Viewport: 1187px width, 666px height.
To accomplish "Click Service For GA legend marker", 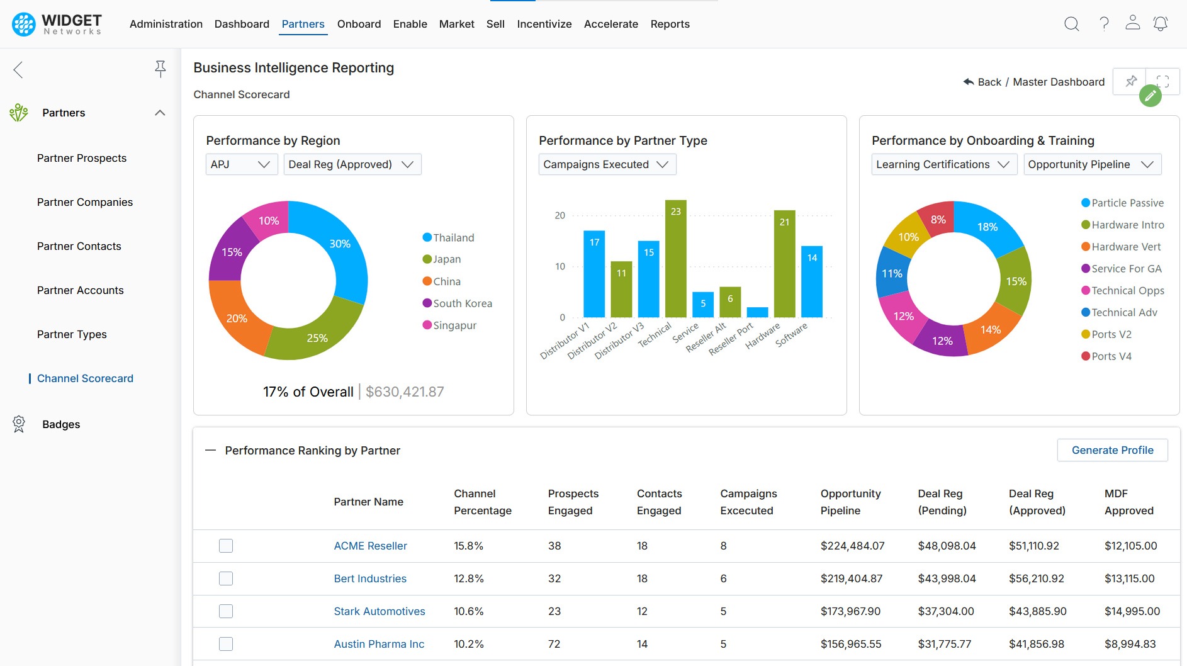I will [1086, 268].
